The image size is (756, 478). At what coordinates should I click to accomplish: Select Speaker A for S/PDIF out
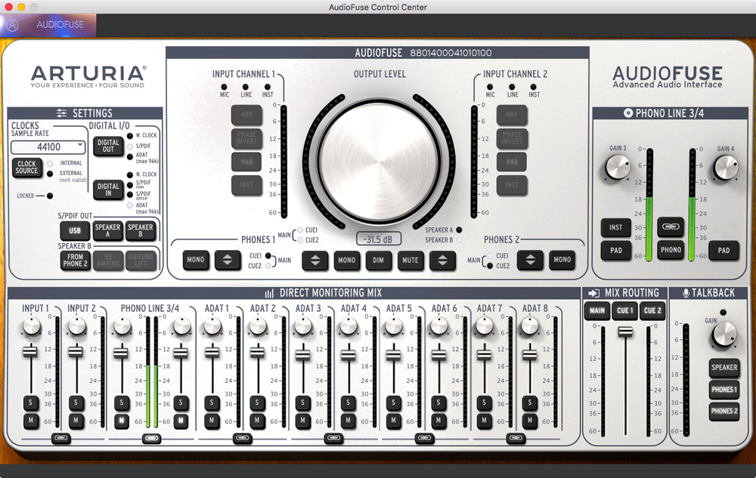pos(107,230)
